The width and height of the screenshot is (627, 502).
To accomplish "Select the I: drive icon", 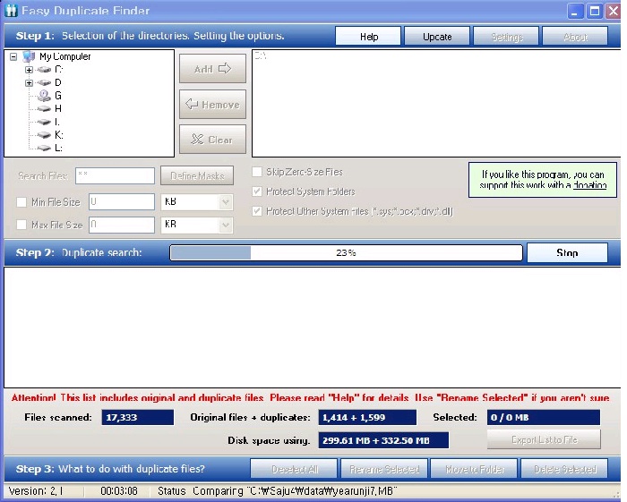I will [44, 122].
